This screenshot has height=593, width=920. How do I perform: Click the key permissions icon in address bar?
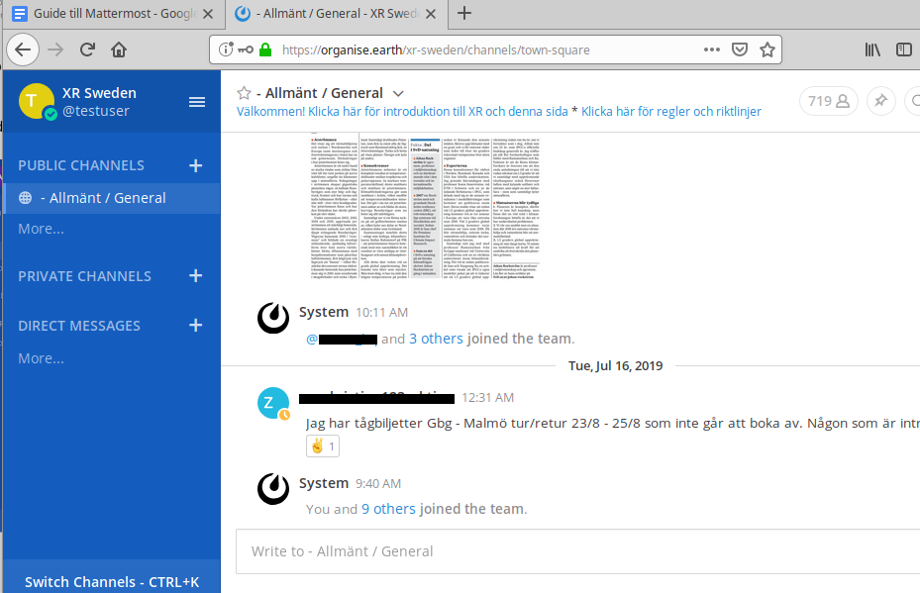tap(246, 49)
